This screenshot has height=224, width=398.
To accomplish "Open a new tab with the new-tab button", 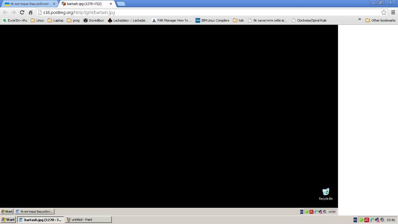I will (x=121, y=4).
